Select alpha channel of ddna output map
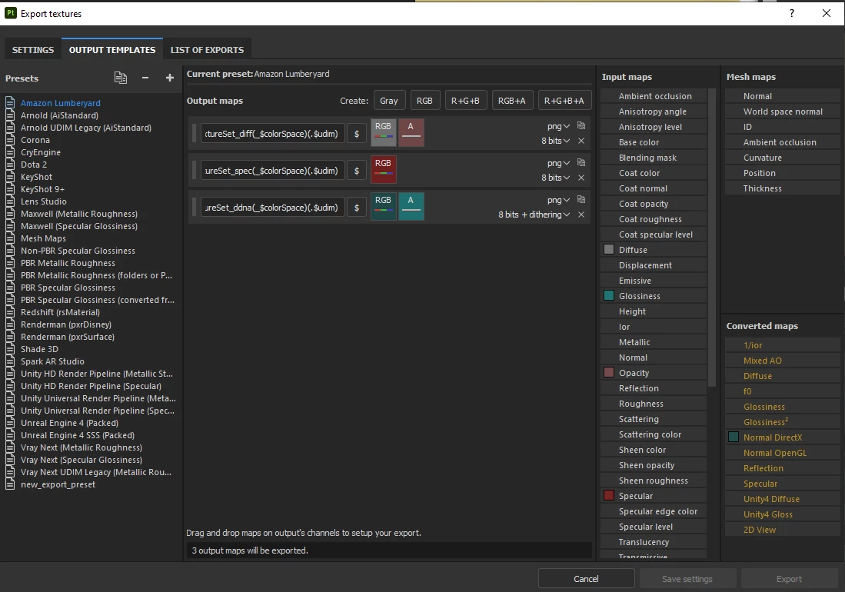Screen dimensions: 845x592 click(x=411, y=206)
